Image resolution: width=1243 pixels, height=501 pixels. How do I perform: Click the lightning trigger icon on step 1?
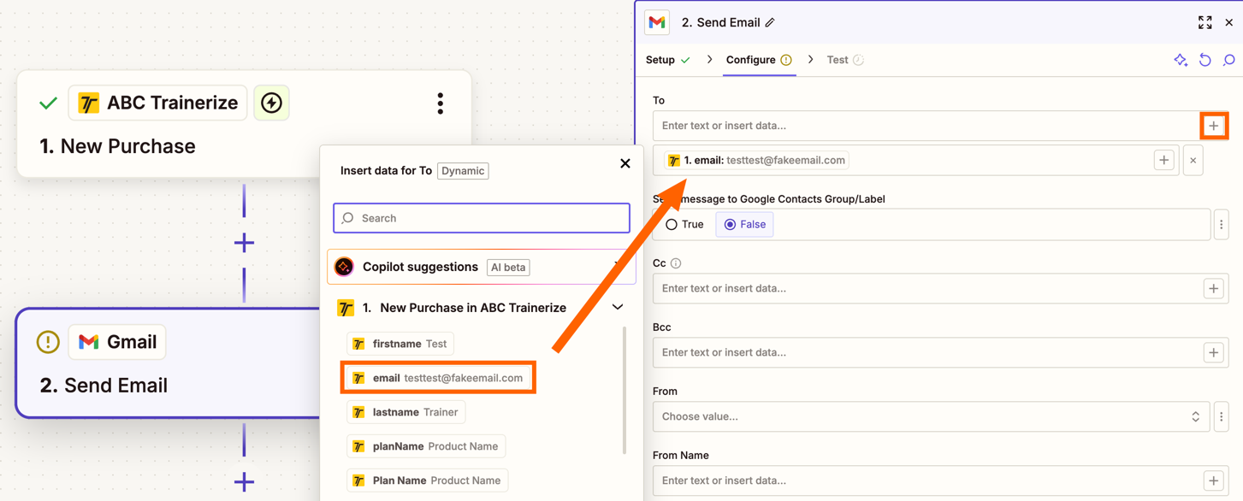[271, 103]
